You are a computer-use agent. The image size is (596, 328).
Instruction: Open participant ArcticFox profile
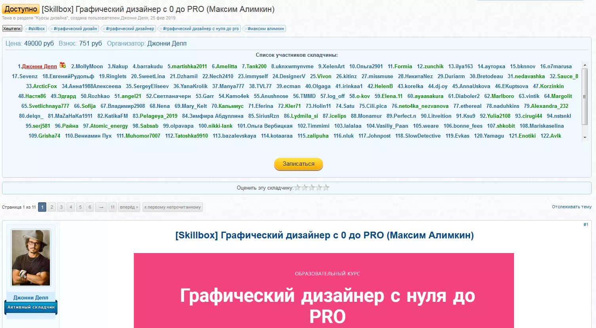pos(45,86)
